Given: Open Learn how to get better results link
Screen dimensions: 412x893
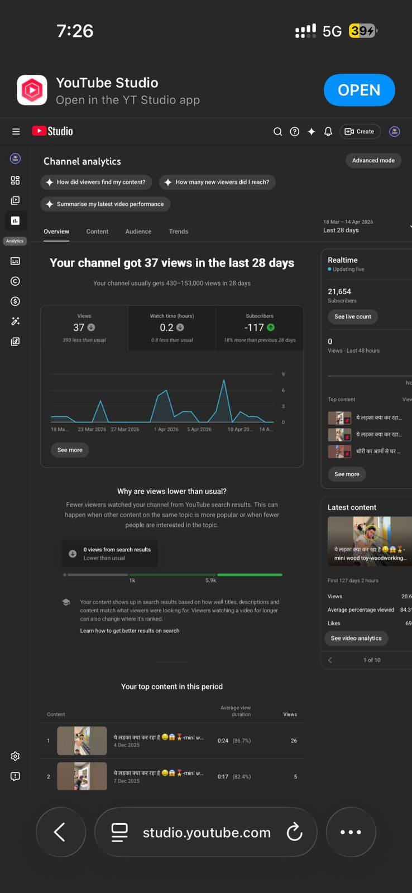Looking at the screenshot, I should [130, 631].
